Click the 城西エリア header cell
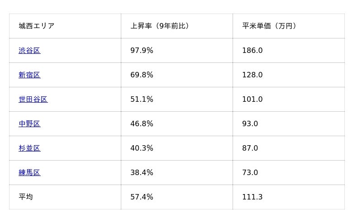This screenshot has height=223, width=362. (37, 26)
